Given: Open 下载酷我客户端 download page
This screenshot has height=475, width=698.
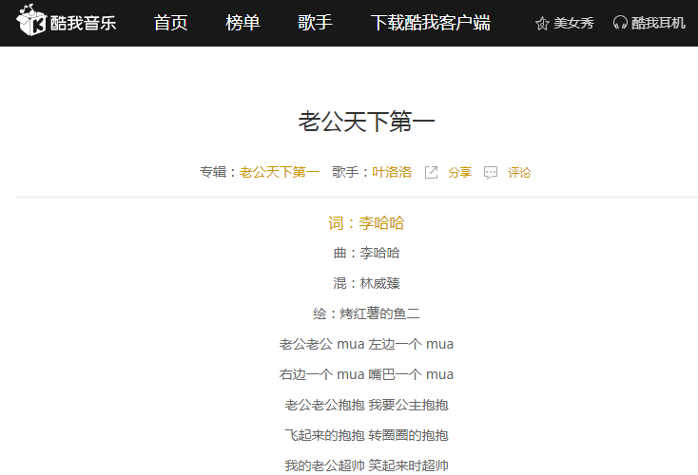Looking at the screenshot, I should pyautogui.click(x=431, y=23).
